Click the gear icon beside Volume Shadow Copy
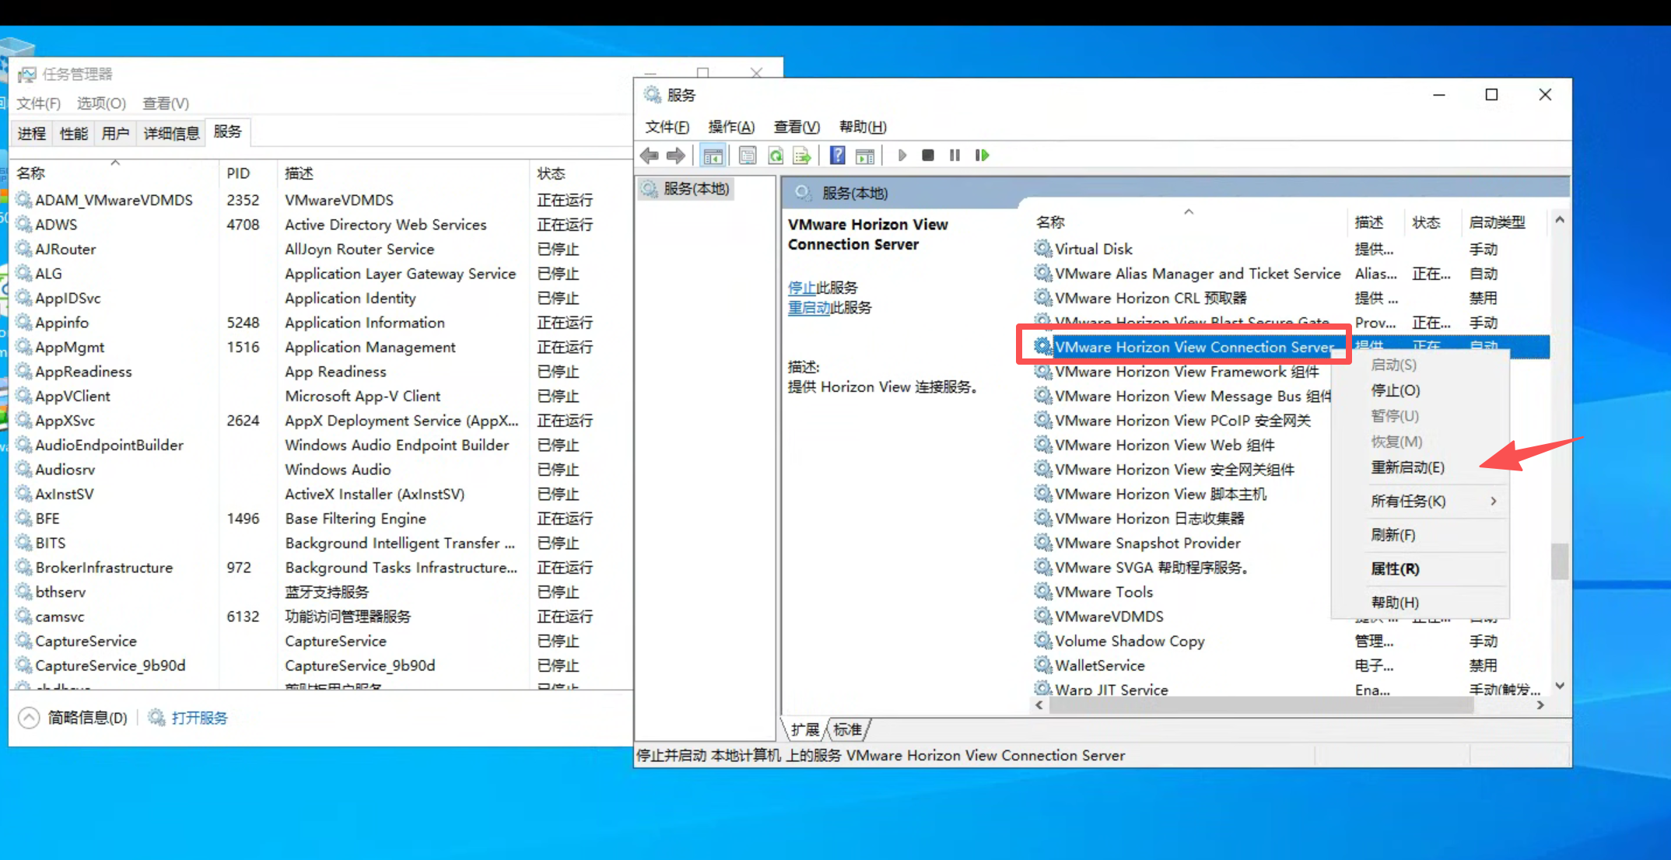The height and width of the screenshot is (860, 1671). (1042, 641)
